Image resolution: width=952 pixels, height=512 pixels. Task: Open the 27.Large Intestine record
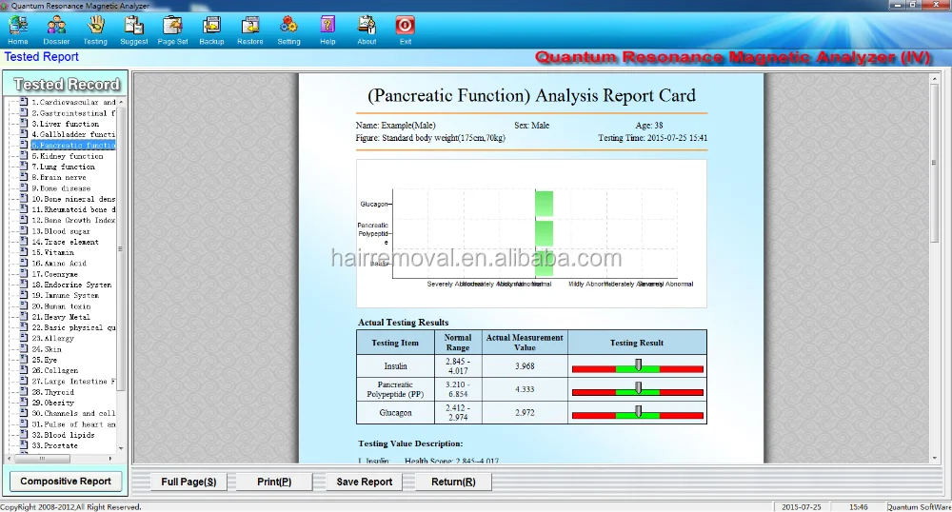(73, 382)
